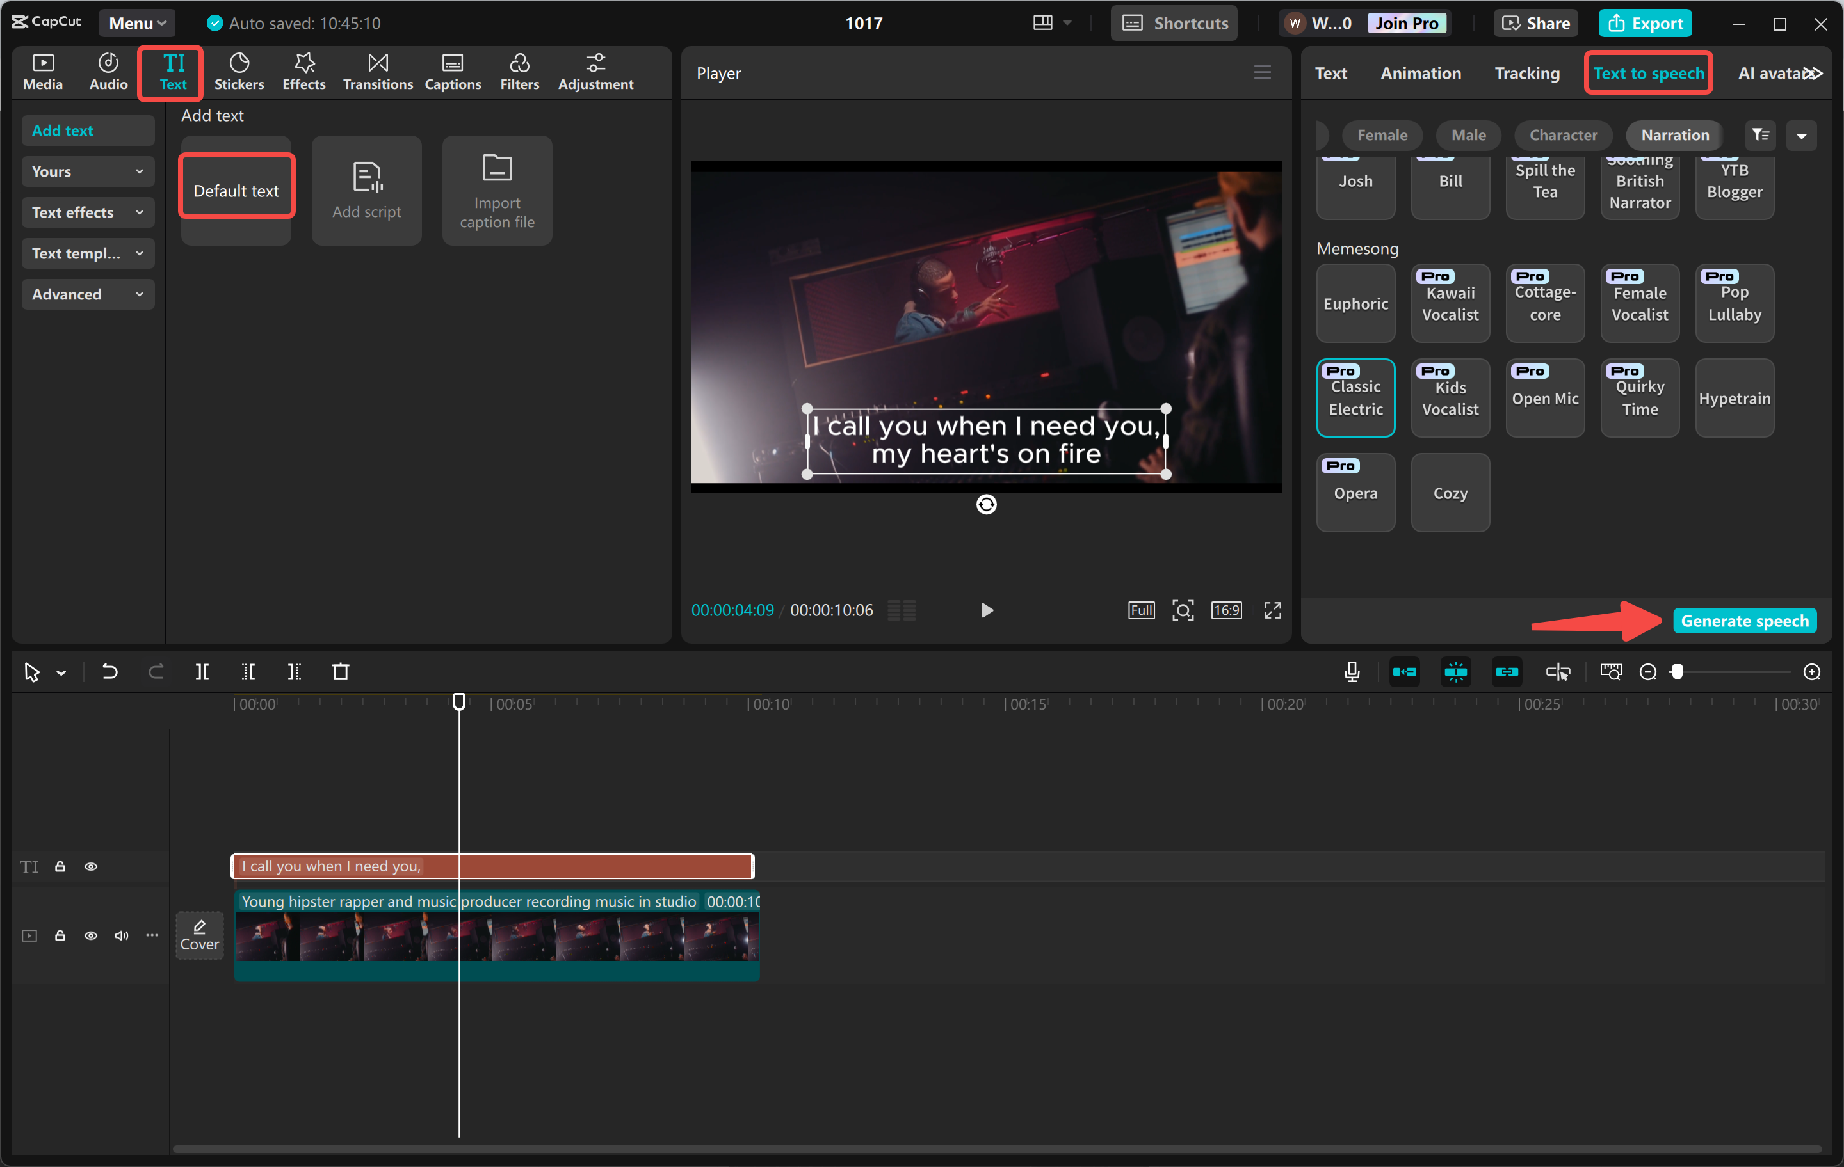Select the record voiceover microphone icon
1844x1167 pixels.
point(1352,672)
